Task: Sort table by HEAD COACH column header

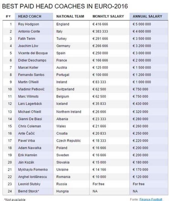Action: pos(30,17)
